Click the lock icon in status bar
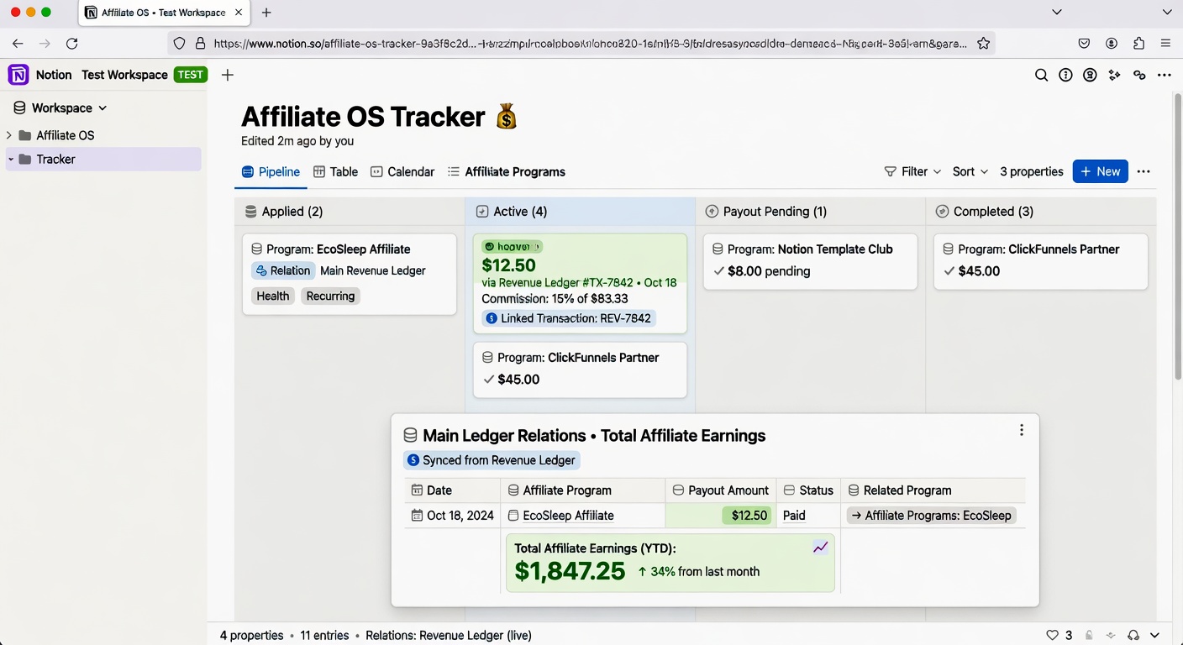 1090,636
